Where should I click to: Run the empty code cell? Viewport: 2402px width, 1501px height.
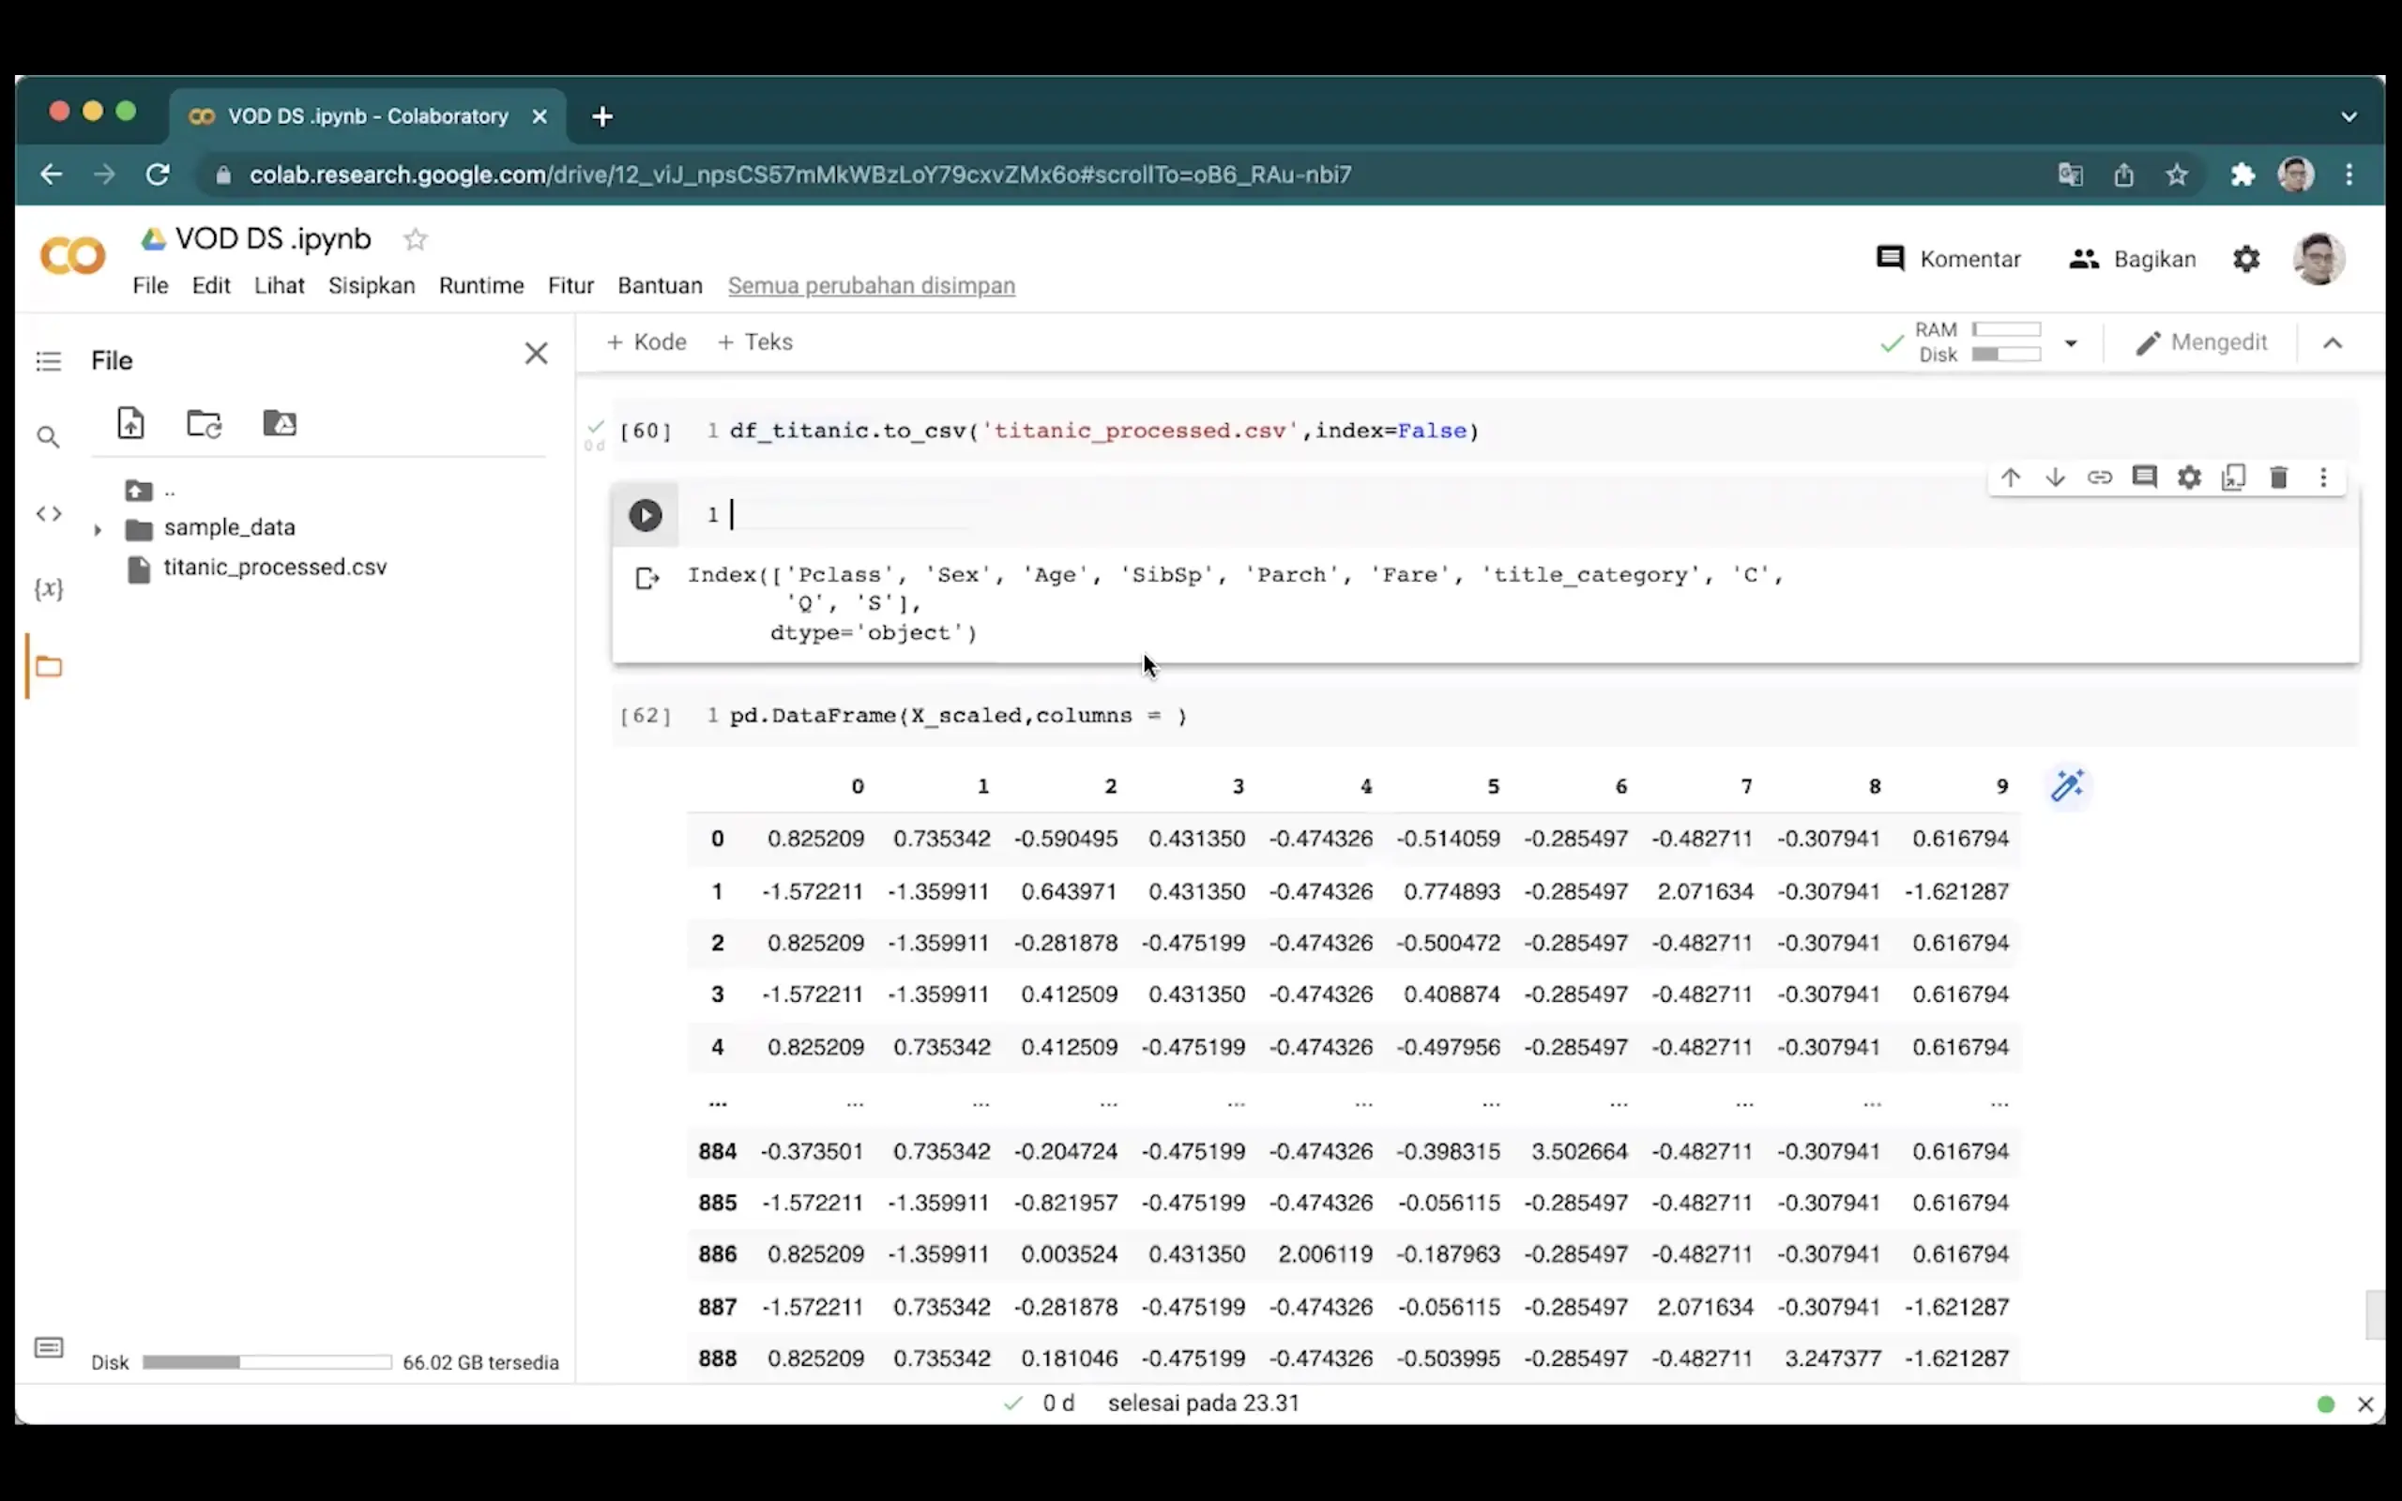[646, 514]
